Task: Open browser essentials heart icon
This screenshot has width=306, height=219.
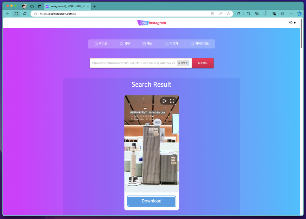Action: (x=274, y=14)
